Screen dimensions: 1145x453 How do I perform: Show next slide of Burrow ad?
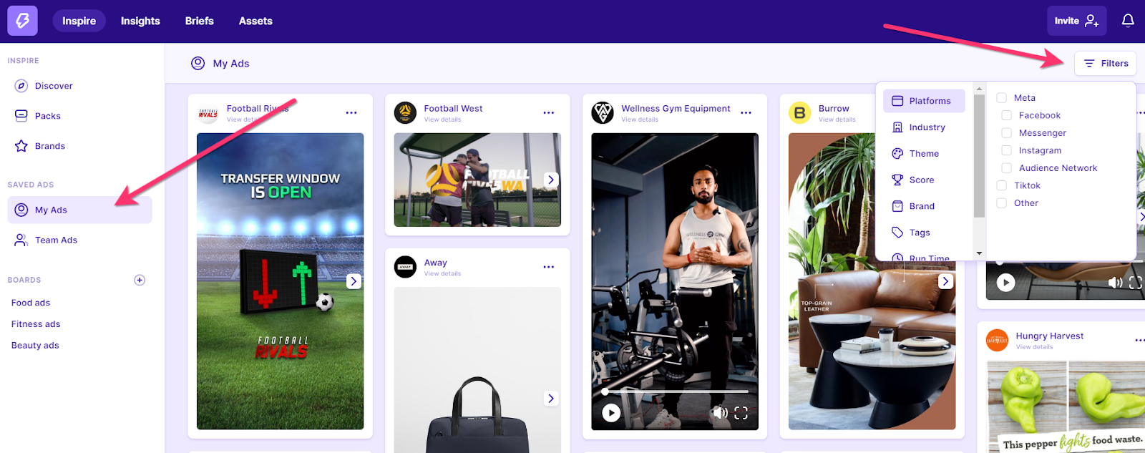[946, 281]
